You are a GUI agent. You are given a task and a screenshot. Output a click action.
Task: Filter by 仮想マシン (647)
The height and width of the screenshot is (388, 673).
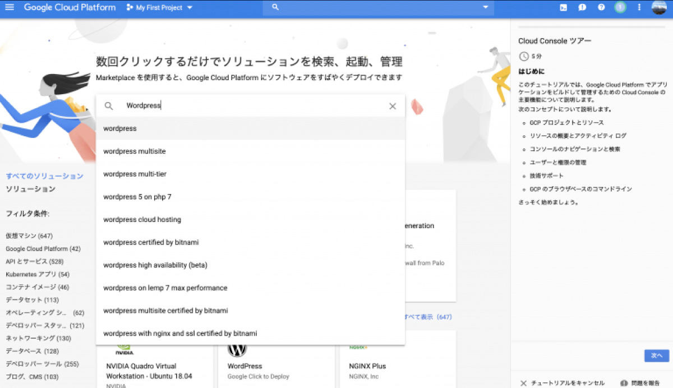coord(29,235)
